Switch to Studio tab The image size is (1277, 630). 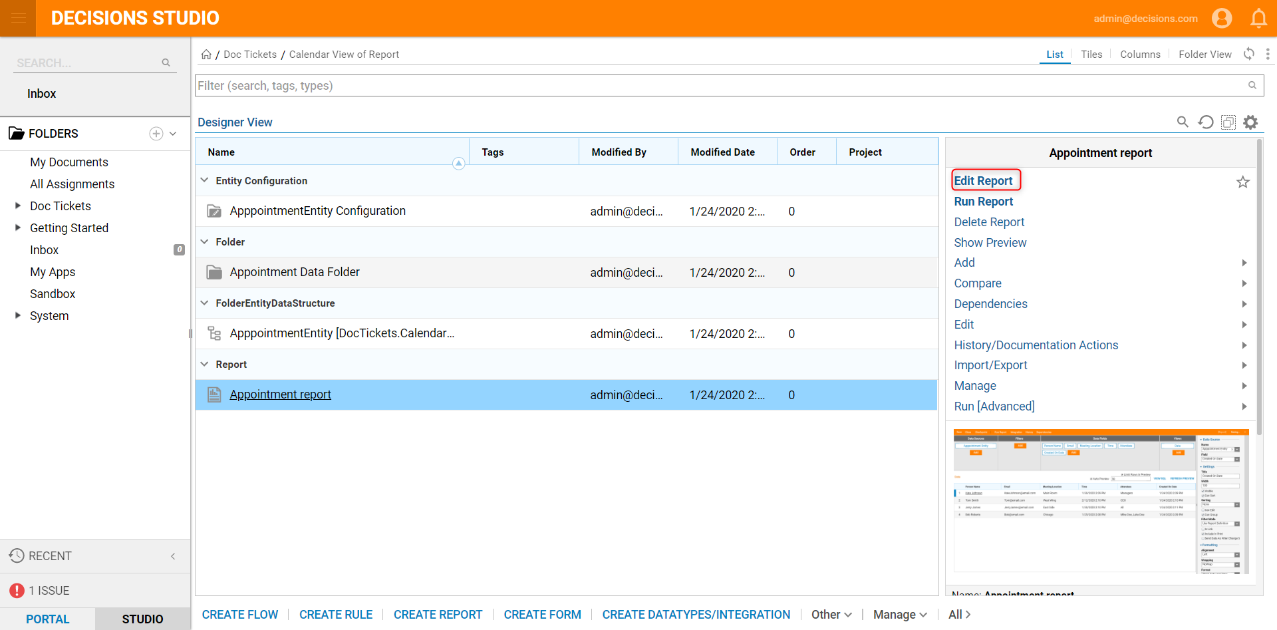(142, 619)
